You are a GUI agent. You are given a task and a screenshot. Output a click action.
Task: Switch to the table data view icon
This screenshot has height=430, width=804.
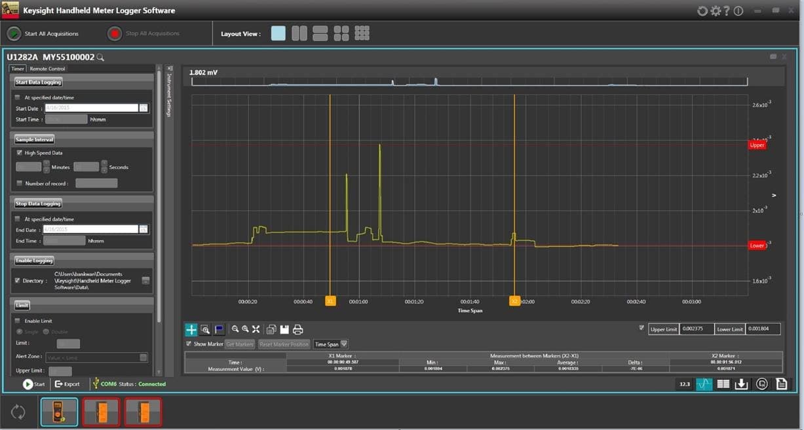[x=723, y=384]
